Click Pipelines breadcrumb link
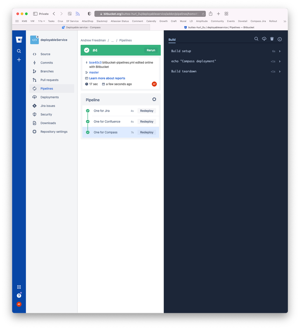 coord(125,40)
